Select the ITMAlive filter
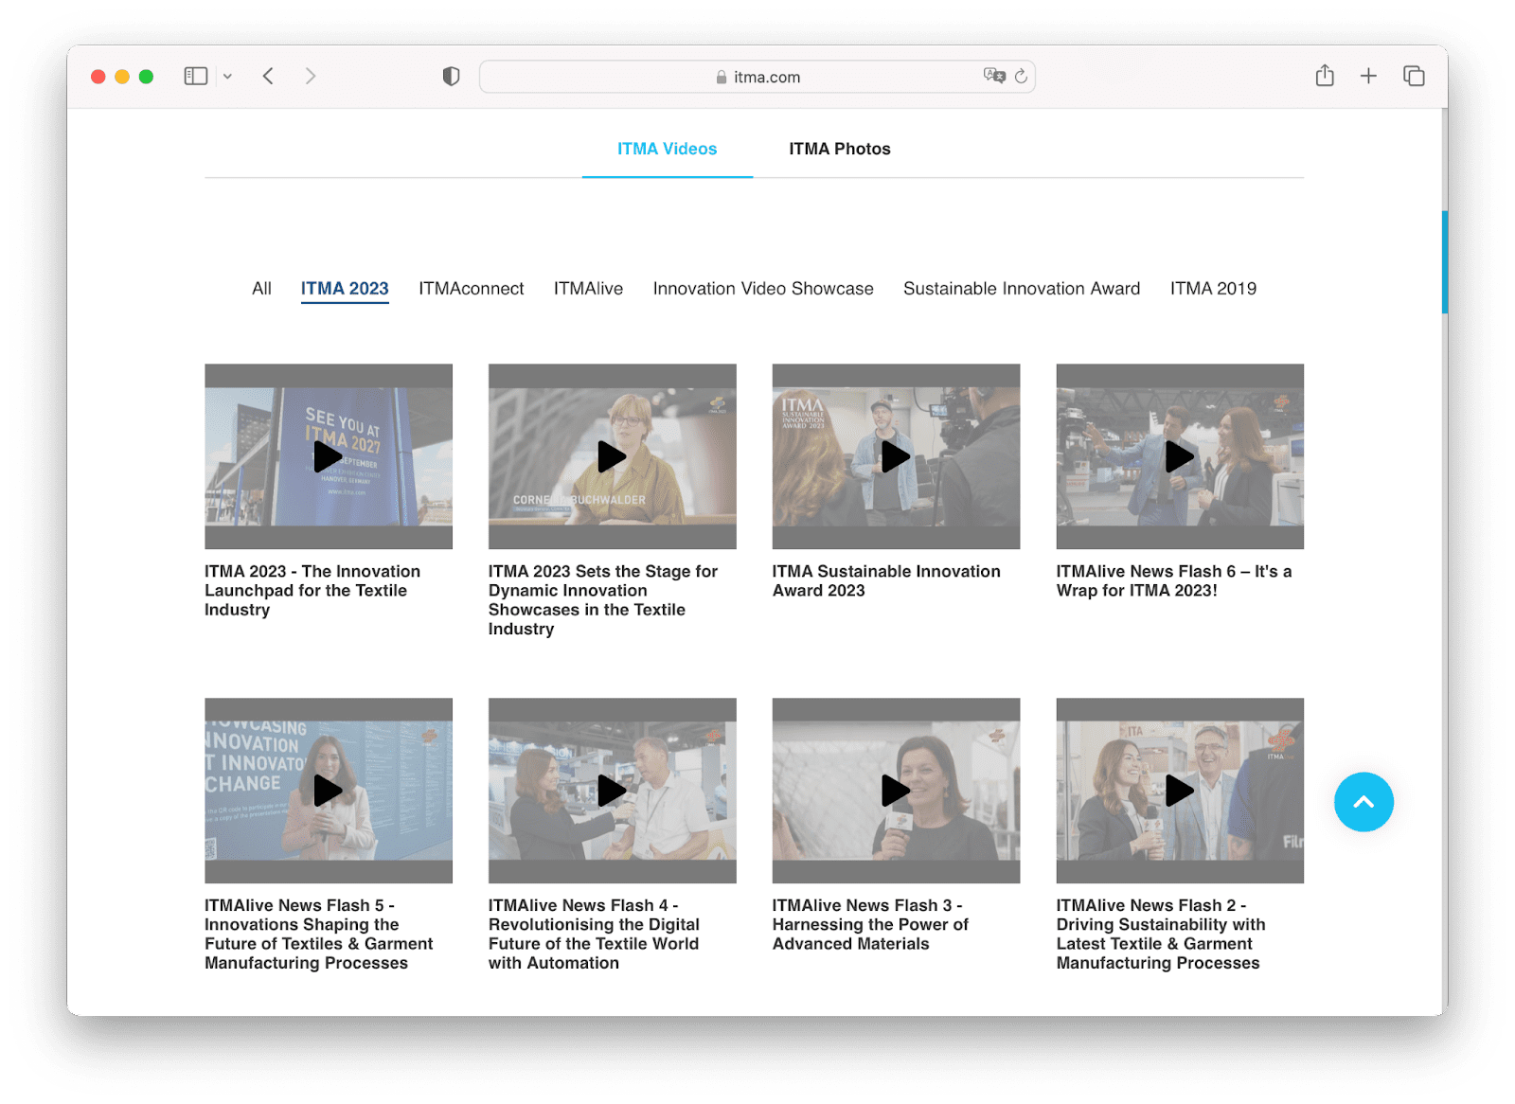Screen dimensions: 1515x1104 [588, 289]
